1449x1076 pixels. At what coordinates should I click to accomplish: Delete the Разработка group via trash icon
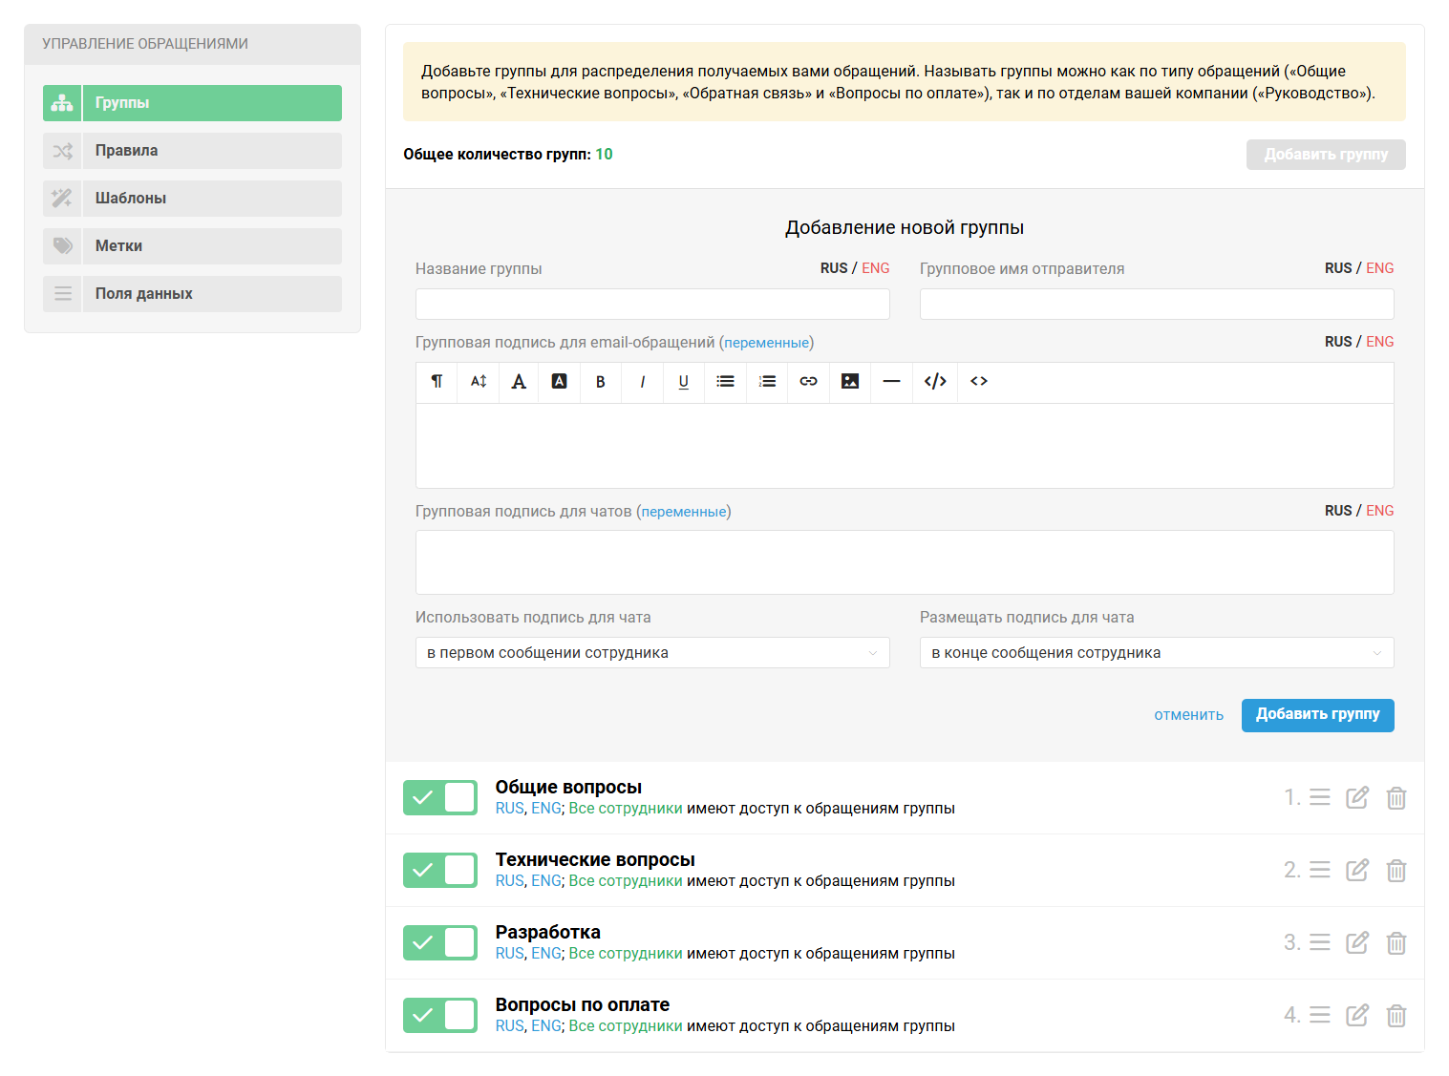(x=1396, y=943)
